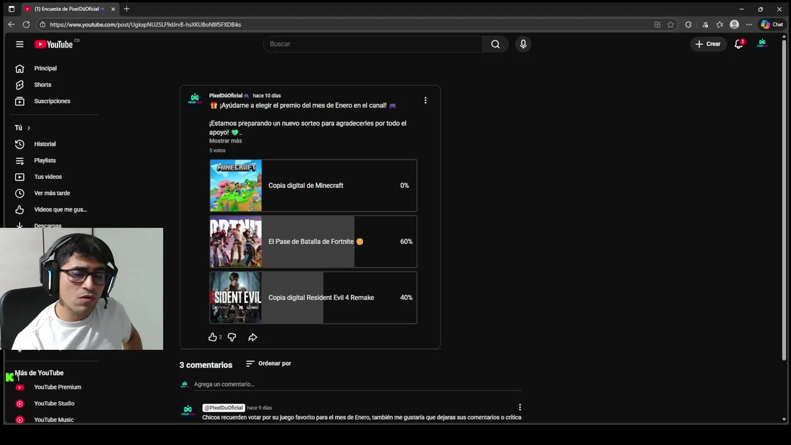Open Historial in the sidebar
The height and width of the screenshot is (445, 791).
pos(44,144)
